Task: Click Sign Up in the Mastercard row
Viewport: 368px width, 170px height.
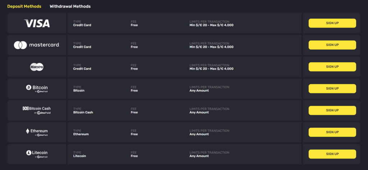Action: click(332, 45)
